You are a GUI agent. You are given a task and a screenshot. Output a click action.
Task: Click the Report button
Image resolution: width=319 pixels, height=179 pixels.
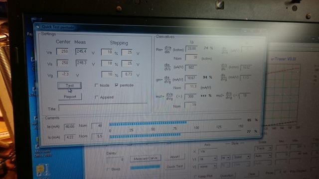point(70,96)
